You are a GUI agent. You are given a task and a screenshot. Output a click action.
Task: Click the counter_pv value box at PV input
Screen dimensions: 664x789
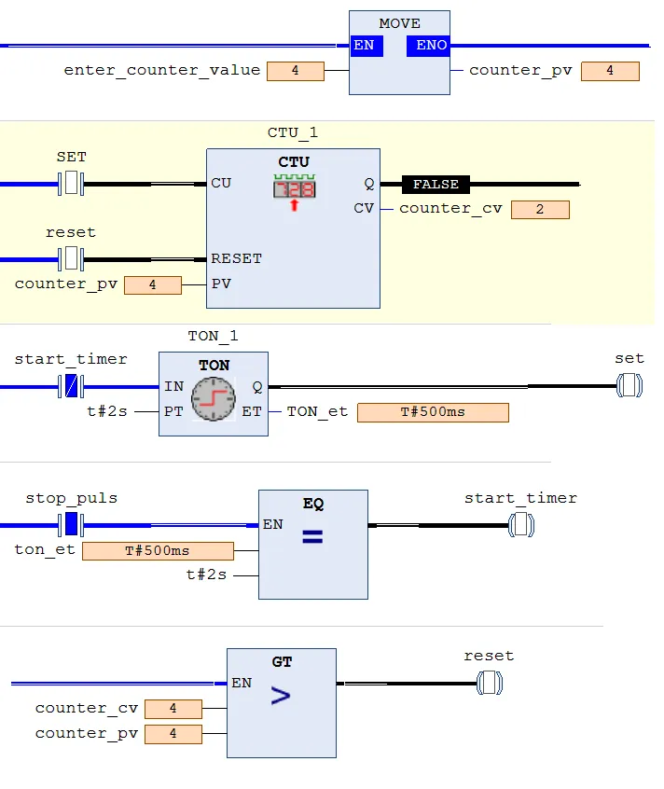coord(153,284)
